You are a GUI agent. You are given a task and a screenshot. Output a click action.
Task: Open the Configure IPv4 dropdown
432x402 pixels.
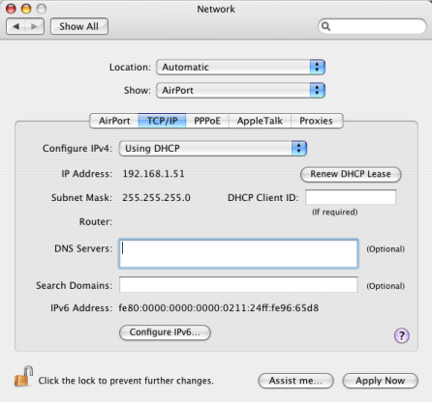pyautogui.click(x=213, y=149)
